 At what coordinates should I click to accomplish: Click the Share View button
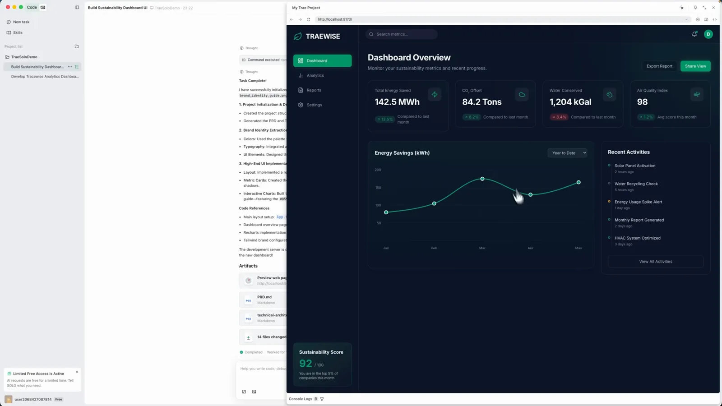pyautogui.click(x=695, y=66)
